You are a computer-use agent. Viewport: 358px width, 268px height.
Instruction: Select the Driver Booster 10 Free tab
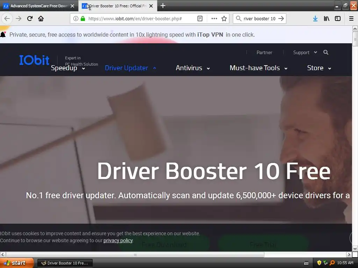117,6
